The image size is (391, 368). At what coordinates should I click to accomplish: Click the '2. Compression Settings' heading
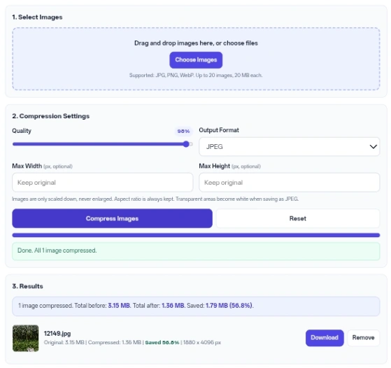tap(51, 116)
